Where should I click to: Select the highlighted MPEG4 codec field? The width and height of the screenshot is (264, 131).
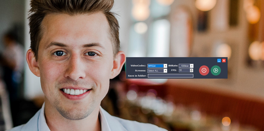click(x=156, y=65)
